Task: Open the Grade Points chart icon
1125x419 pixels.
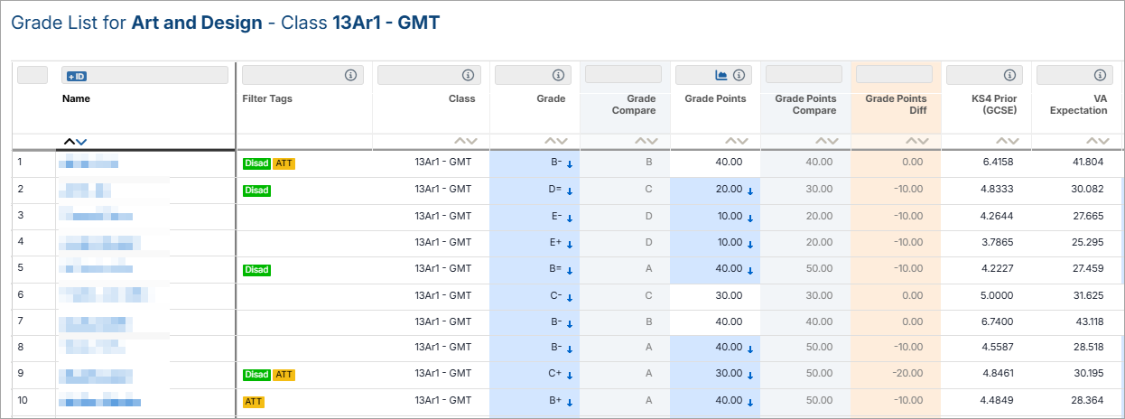Action: (721, 75)
